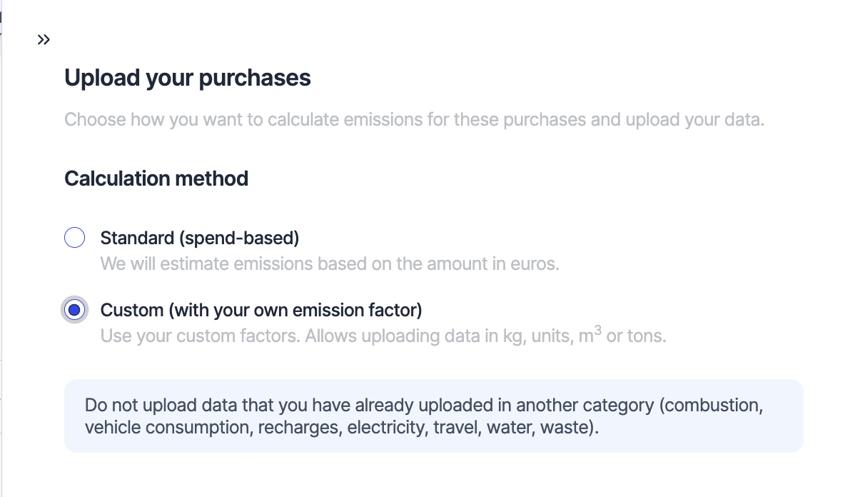
Task: Expand the collapsed sidebar using the arrows icon
Action: coord(44,39)
